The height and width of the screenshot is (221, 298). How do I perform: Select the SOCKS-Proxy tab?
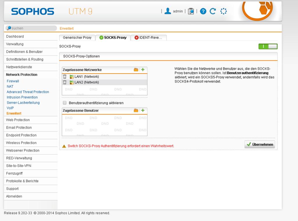(x=113, y=37)
